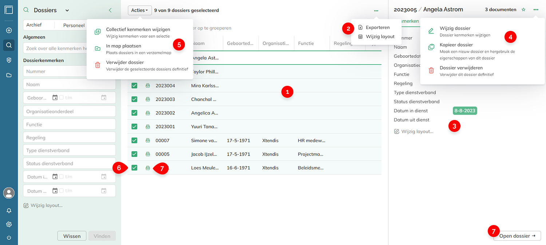Uncheck the checkbox for dossier 2023001
The width and height of the screenshot is (546, 245).
point(134,126)
